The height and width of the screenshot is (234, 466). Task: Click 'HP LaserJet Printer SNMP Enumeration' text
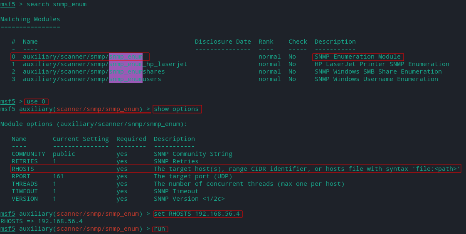tap(382, 64)
